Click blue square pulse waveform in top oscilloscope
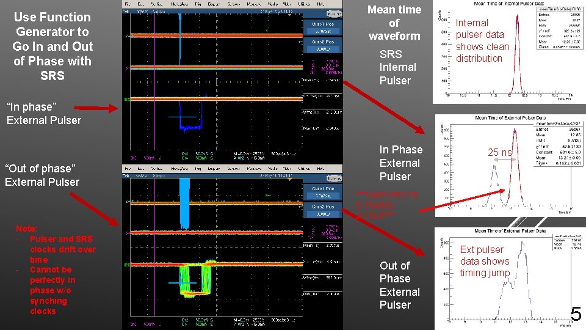 pyautogui.click(x=191, y=116)
